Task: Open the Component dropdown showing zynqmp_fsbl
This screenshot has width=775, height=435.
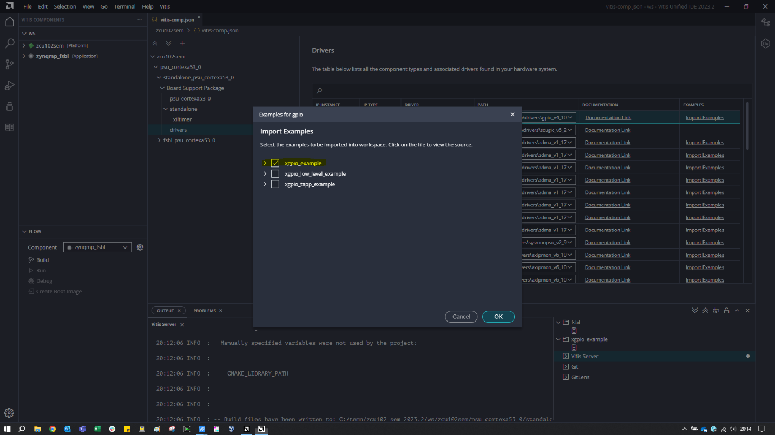Action: point(97,247)
